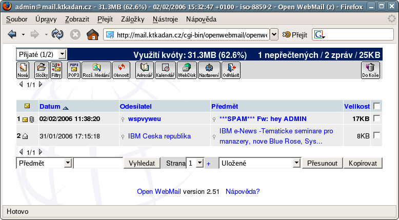This screenshot has width=399, height=220.
Task: Toggle select-all checkbox in header row
Action: (376, 106)
